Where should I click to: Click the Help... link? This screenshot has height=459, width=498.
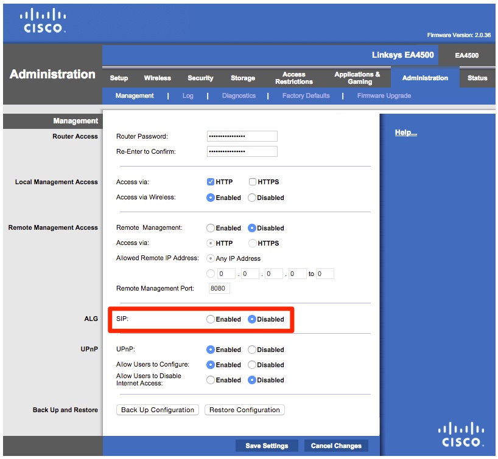tap(405, 133)
